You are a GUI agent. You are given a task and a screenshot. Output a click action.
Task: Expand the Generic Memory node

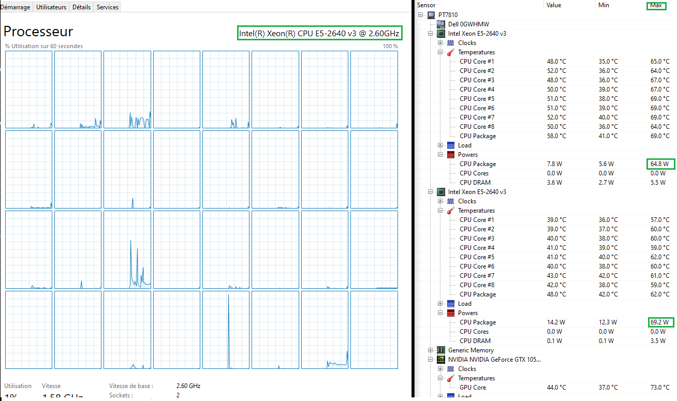coord(431,350)
